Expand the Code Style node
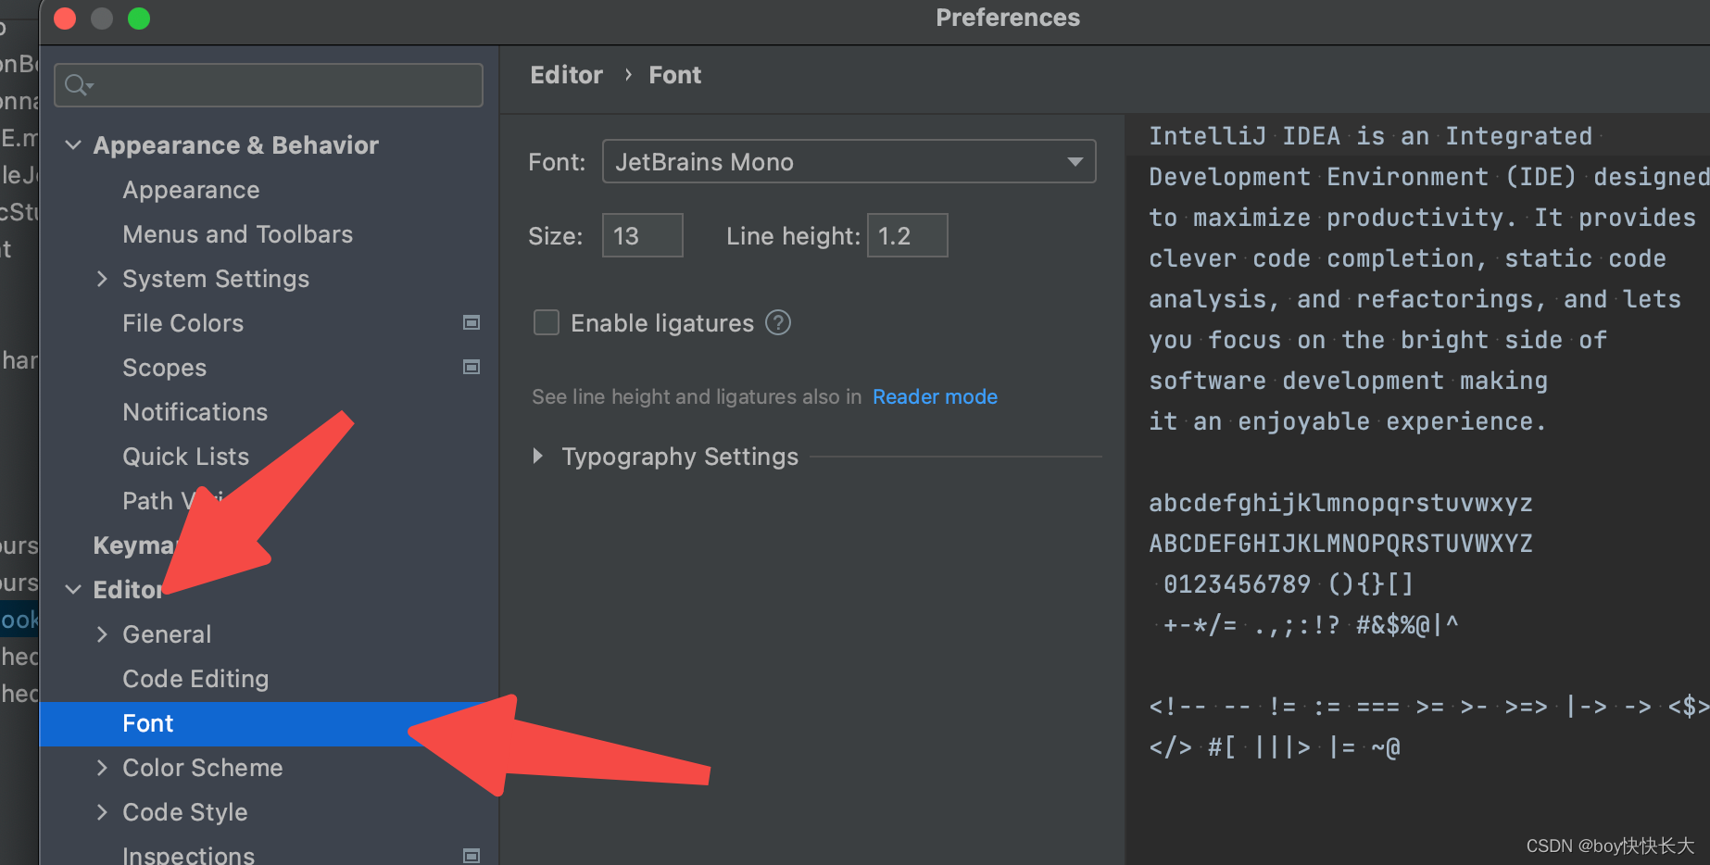This screenshot has width=1710, height=865. coord(102,812)
